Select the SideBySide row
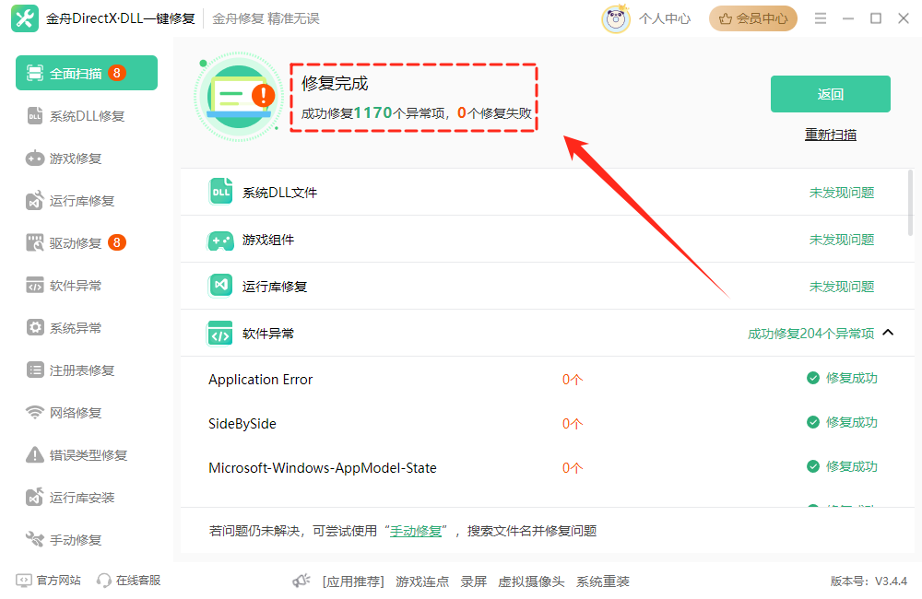The height and width of the screenshot is (599, 922). click(x=547, y=423)
